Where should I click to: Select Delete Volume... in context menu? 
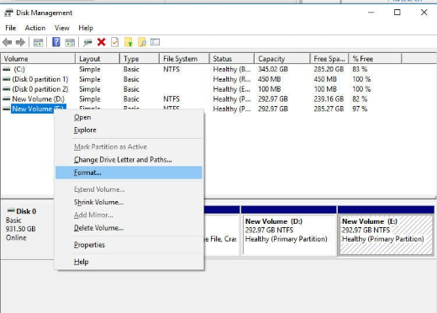click(98, 228)
